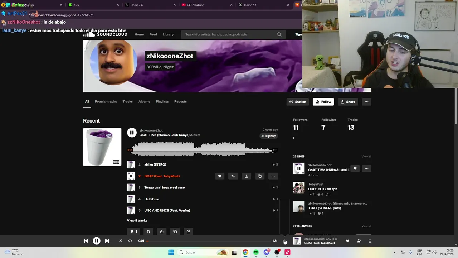This screenshot has height=258, width=458.
Task: Add album to Next up queue
Action: click(188, 231)
